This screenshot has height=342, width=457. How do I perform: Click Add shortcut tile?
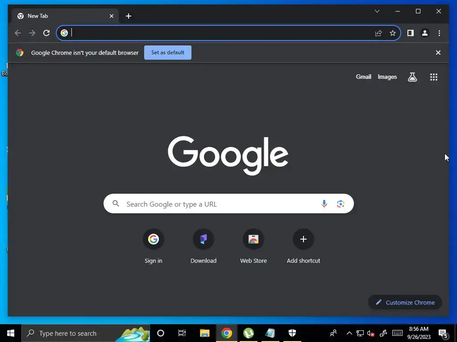[x=303, y=246]
